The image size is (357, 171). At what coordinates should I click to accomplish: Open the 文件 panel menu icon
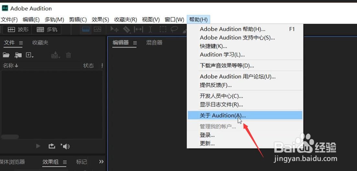pos(21,43)
